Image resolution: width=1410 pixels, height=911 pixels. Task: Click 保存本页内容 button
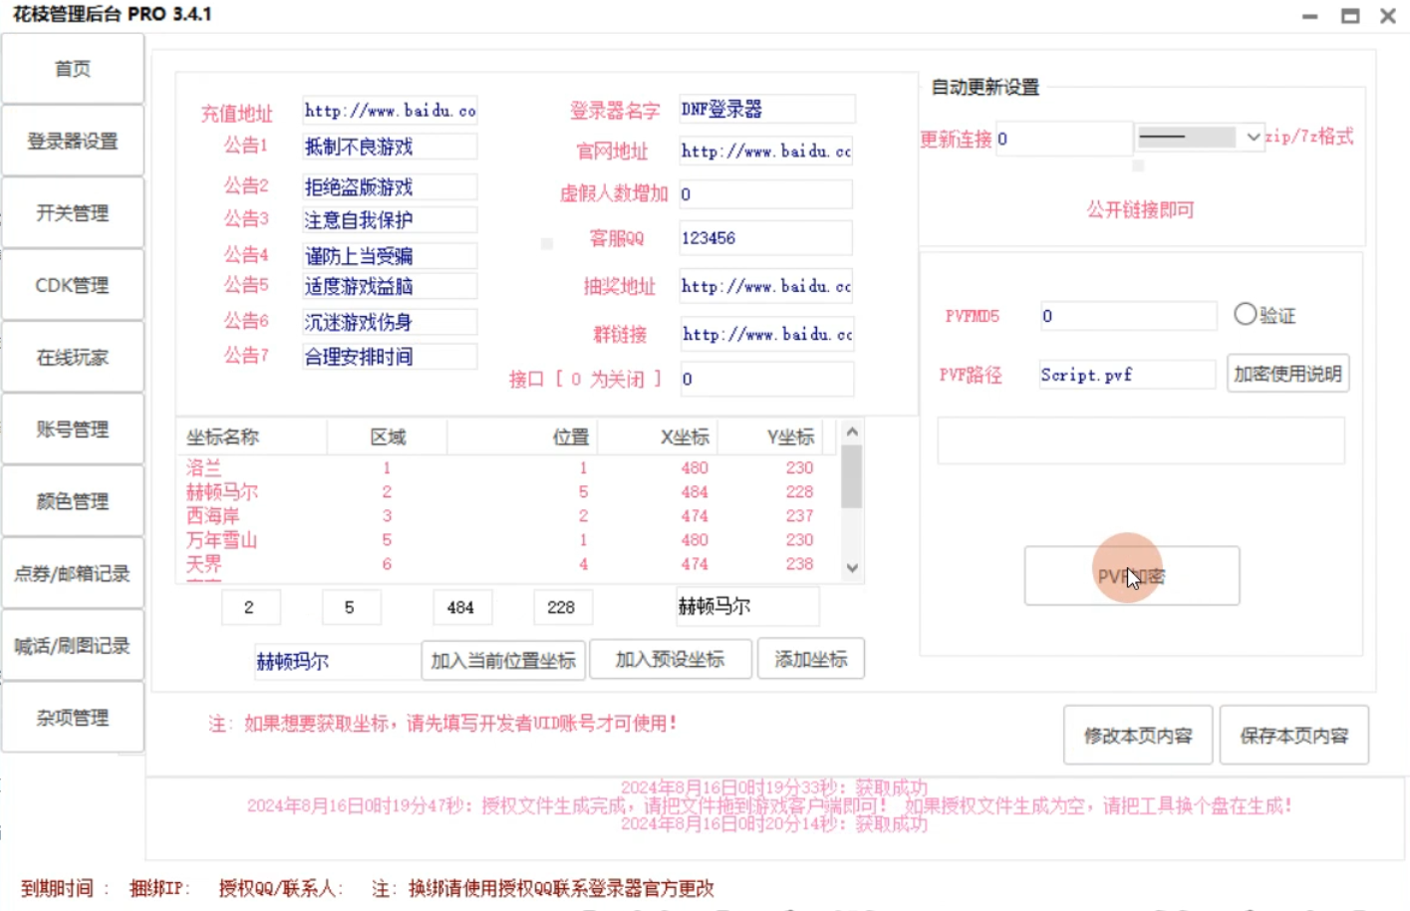1293,736
